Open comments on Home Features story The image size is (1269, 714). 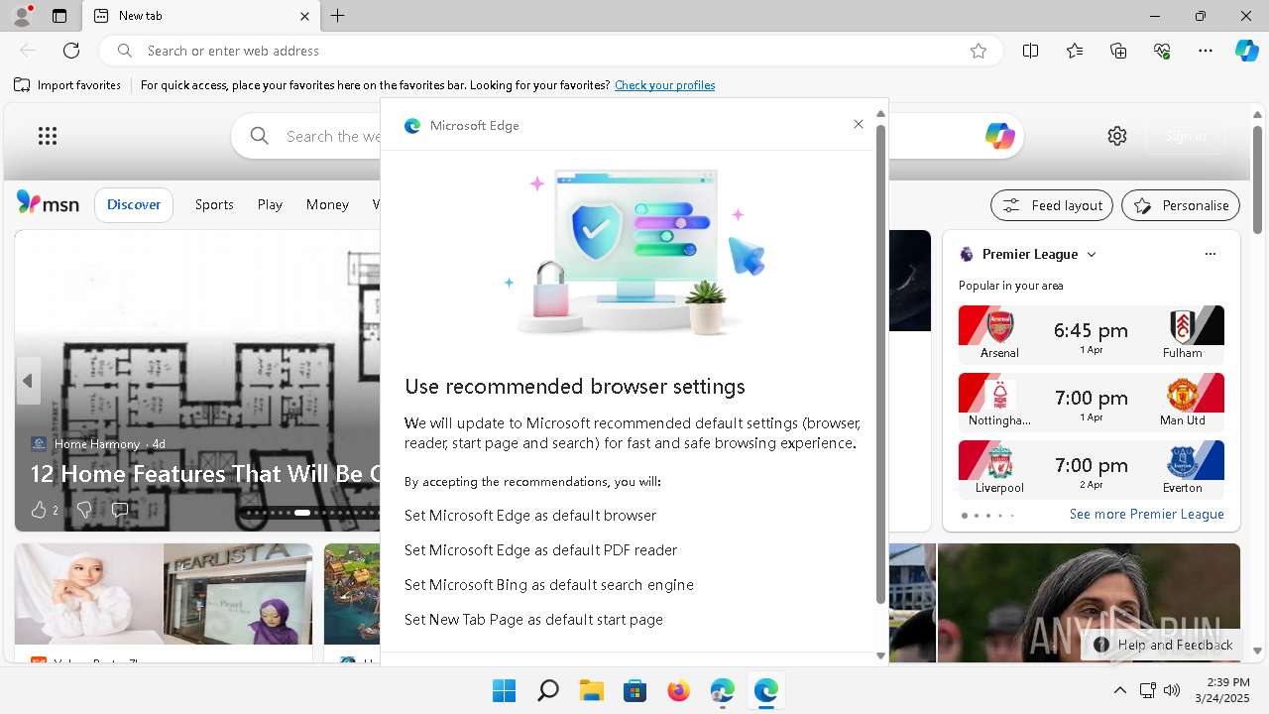tap(120, 510)
